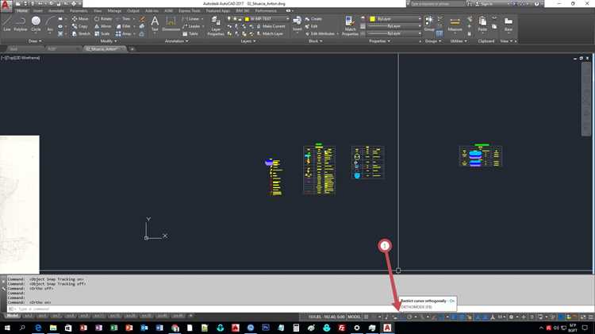Click the yellow object color swatch
This screenshot has height=334, width=595.
coord(373,18)
